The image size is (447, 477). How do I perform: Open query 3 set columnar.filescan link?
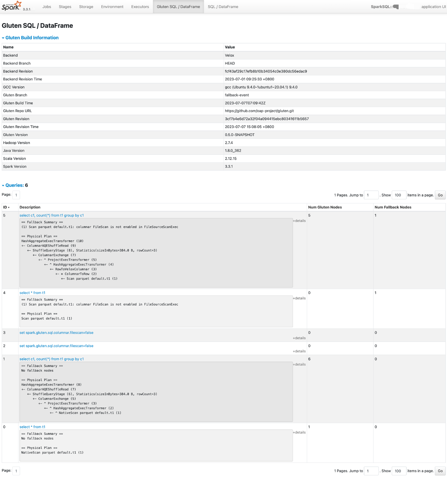coord(56,333)
